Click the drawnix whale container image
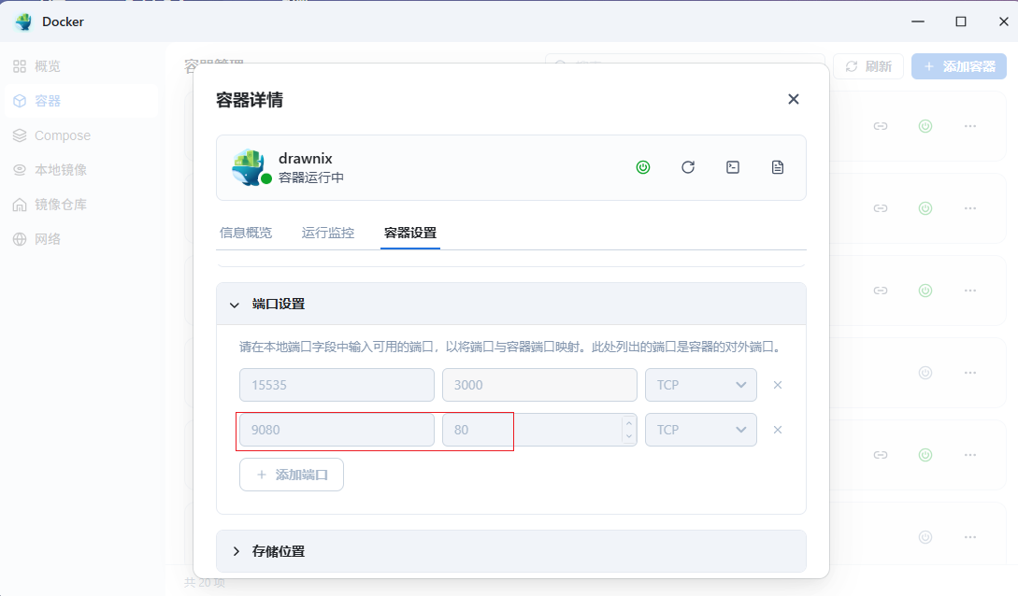This screenshot has height=596, width=1018. (251, 167)
